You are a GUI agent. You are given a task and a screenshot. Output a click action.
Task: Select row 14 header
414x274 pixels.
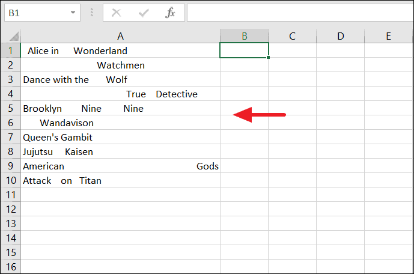tap(11, 238)
